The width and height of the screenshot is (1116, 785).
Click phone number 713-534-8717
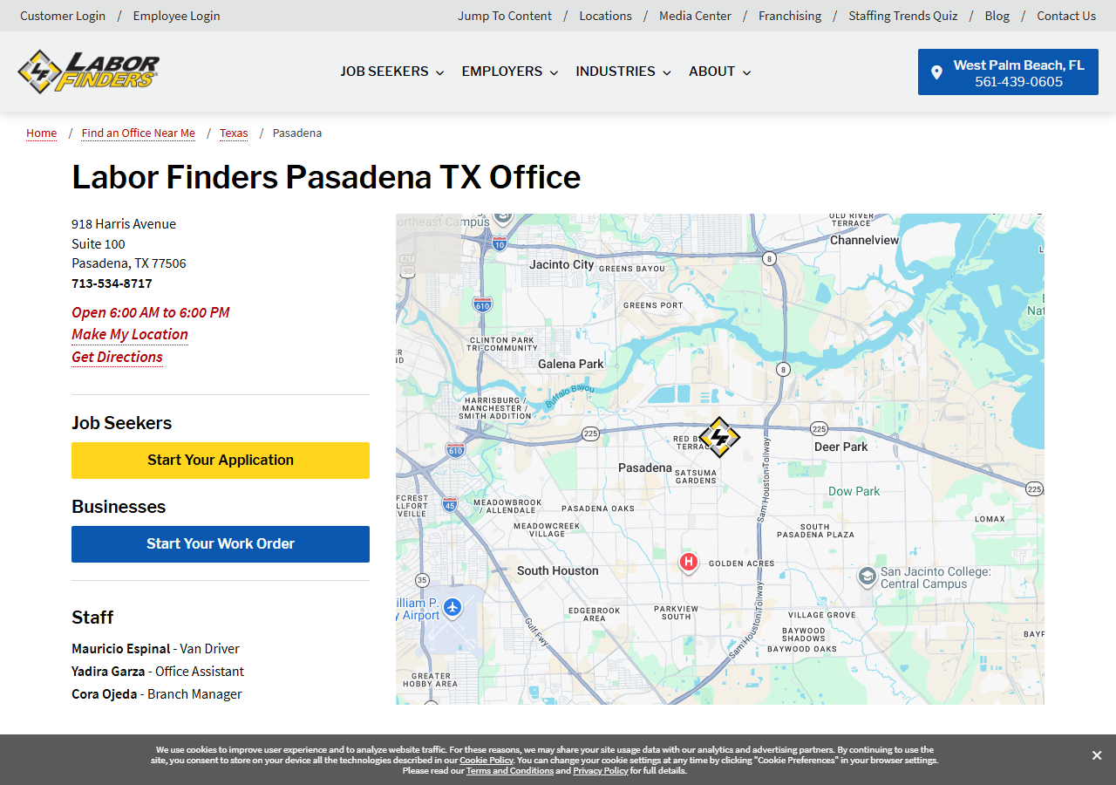pos(112,283)
